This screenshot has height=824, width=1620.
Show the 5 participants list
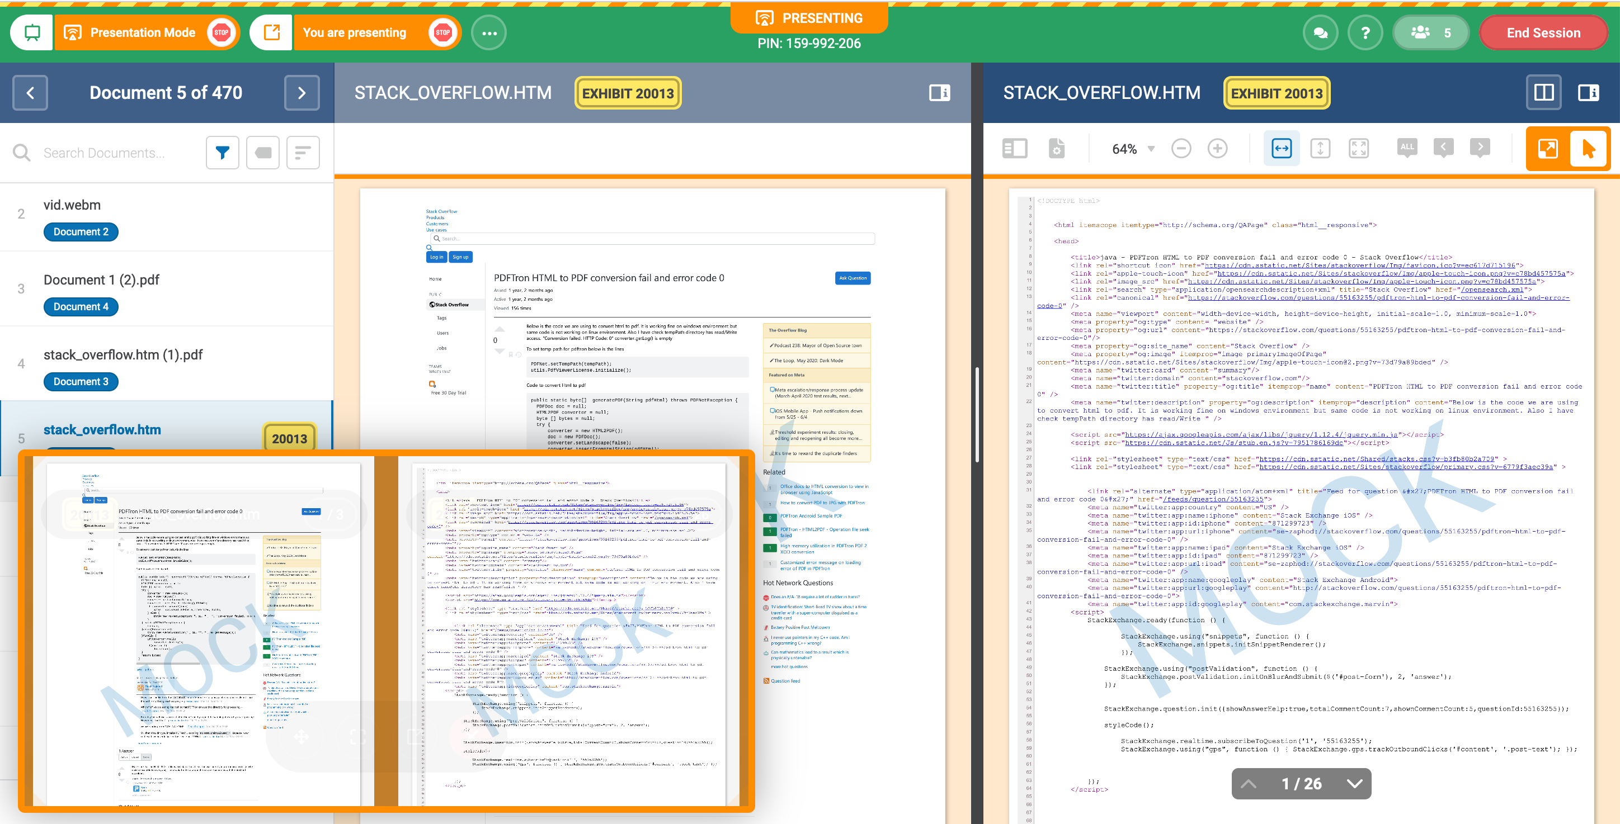1431,32
